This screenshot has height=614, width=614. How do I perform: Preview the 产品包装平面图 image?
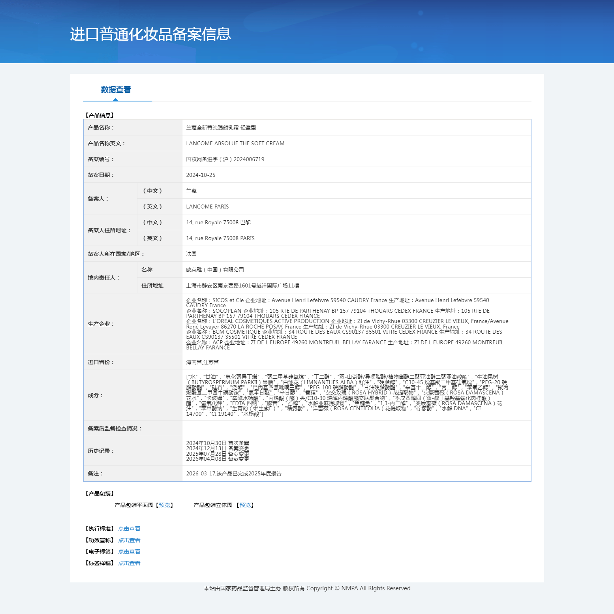coord(164,505)
